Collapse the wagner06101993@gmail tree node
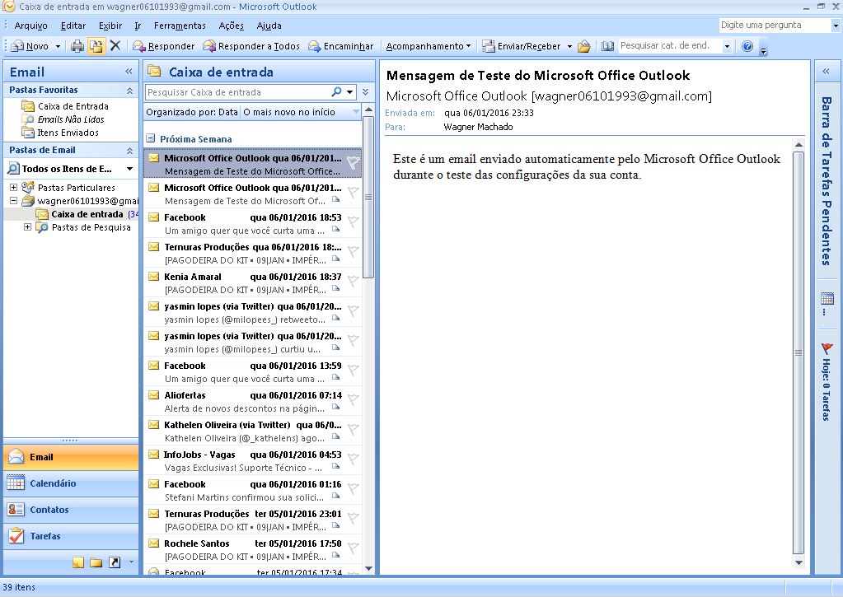 [x=13, y=200]
